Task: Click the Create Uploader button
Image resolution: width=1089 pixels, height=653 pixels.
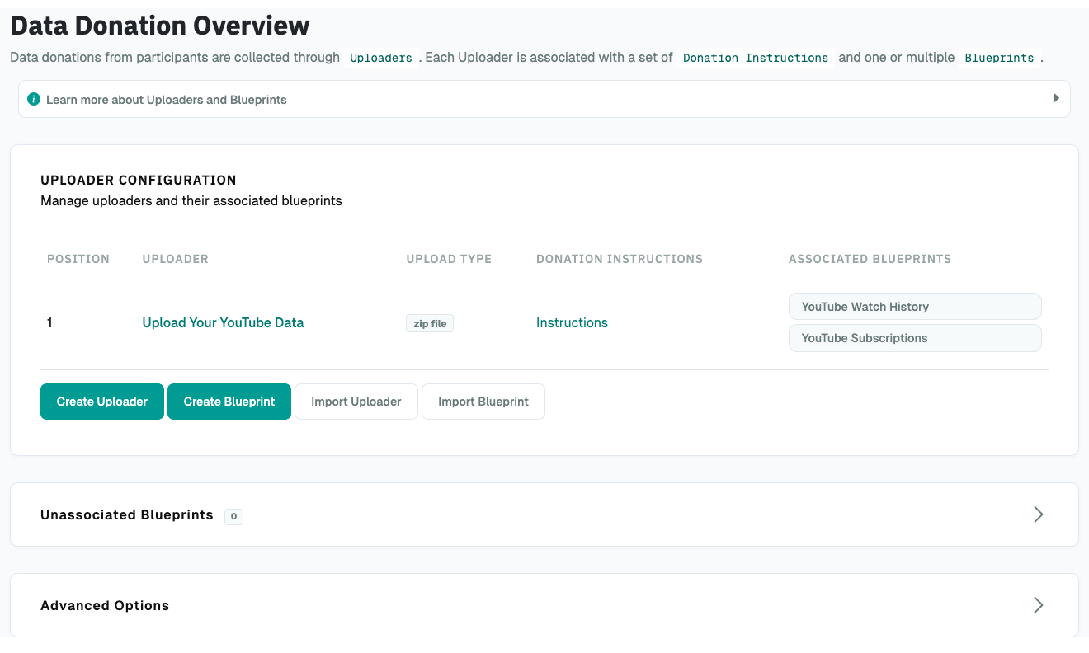Action: 102,402
